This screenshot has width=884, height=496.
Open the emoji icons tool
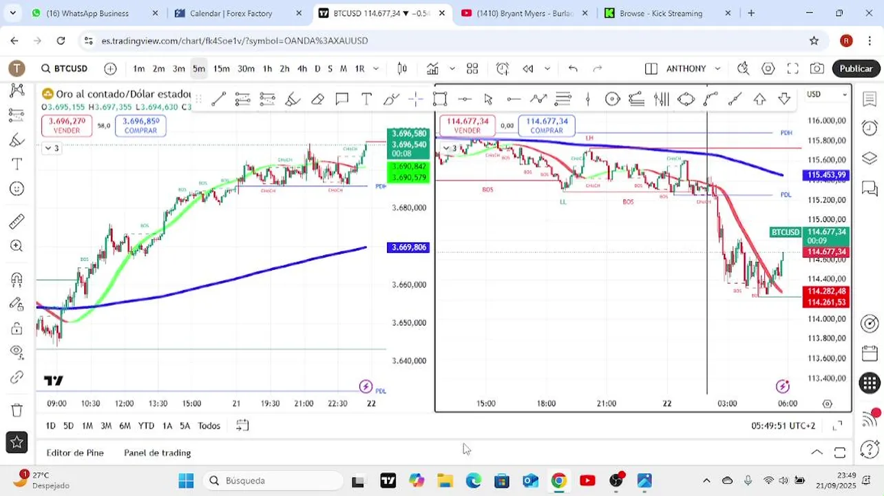click(17, 189)
